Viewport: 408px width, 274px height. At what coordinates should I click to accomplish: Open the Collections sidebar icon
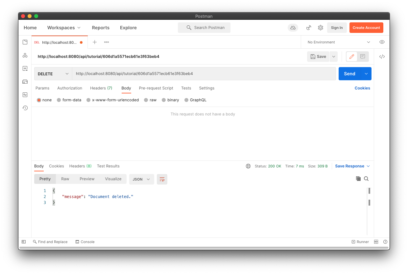coord(25,42)
